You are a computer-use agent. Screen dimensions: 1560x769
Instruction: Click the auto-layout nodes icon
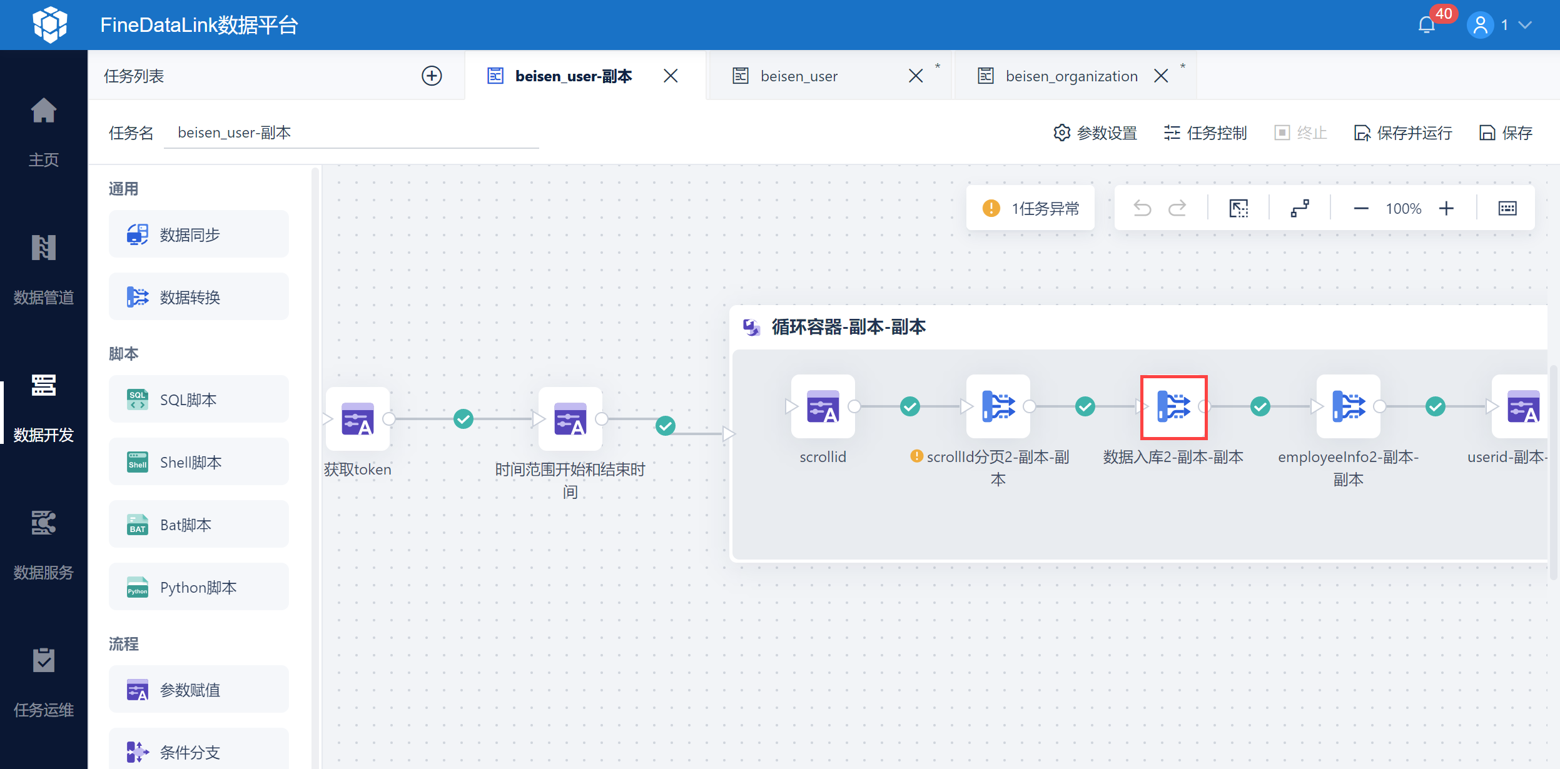pyautogui.click(x=1300, y=208)
